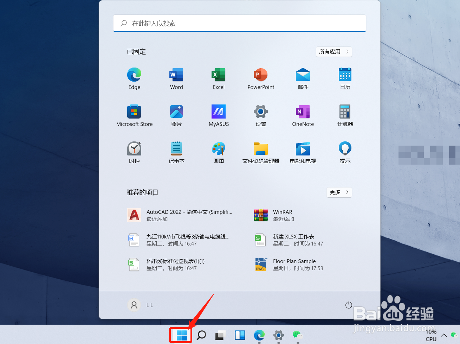Open the 画图 paint app
The width and height of the screenshot is (460, 344).
point(219,153)
